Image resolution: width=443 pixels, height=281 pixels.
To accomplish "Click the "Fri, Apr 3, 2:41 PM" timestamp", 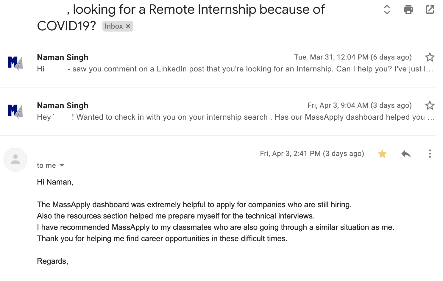I will click(x=312, y=154).
